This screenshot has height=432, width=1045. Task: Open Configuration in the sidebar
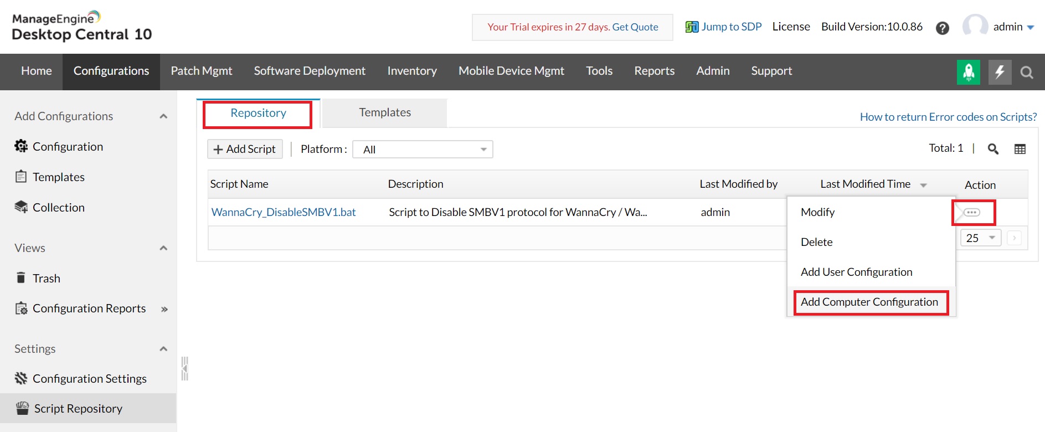68,147
